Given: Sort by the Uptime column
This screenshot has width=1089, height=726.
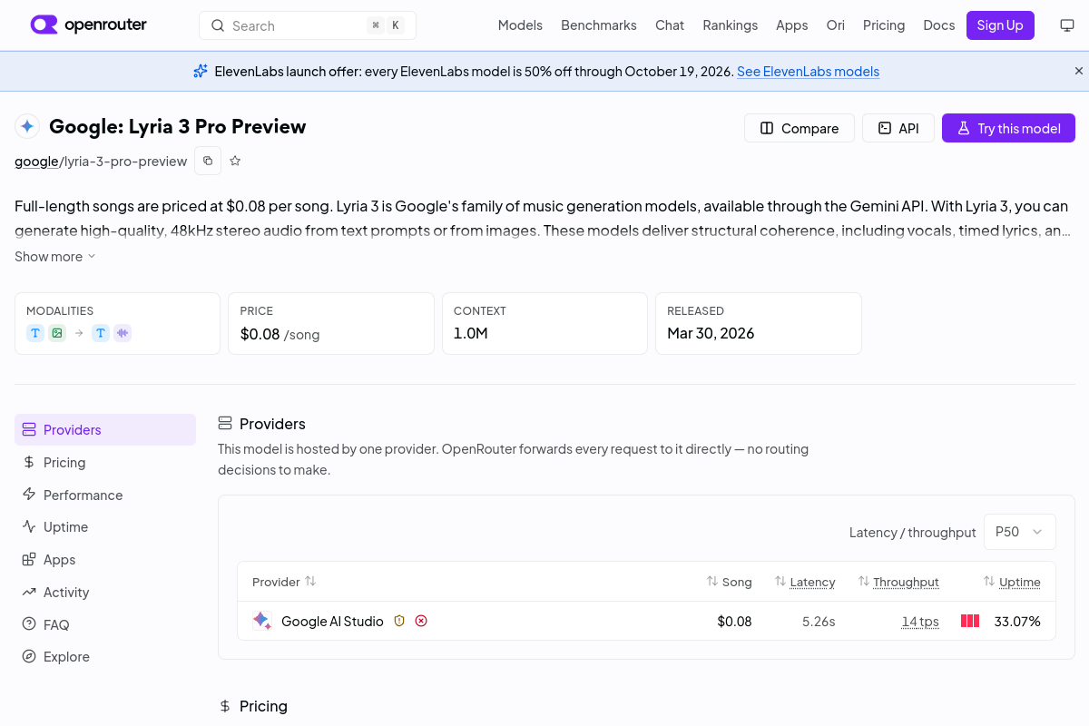Looking at the screenshot, I should tap(1012, 582).
